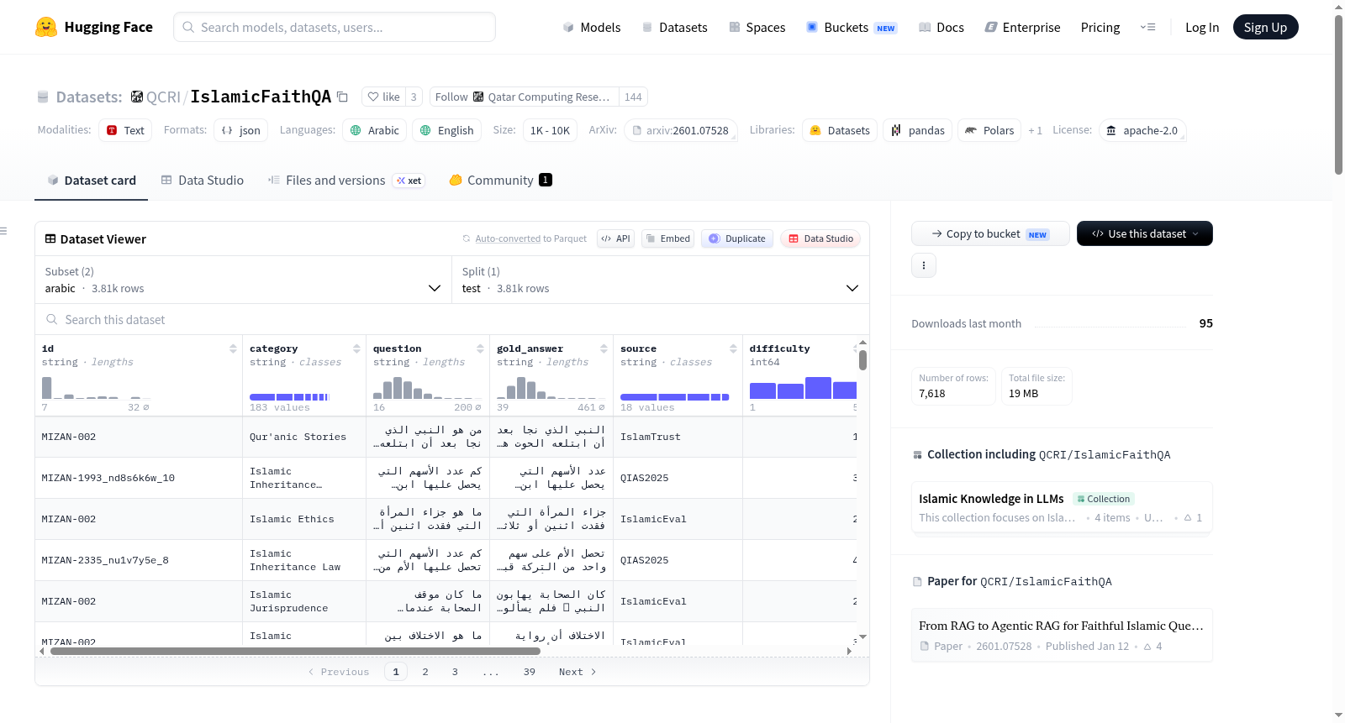This screenshot has width=1345, height=723.
Task: Switch to the Dataset card tab
Action: click(92, 181)
